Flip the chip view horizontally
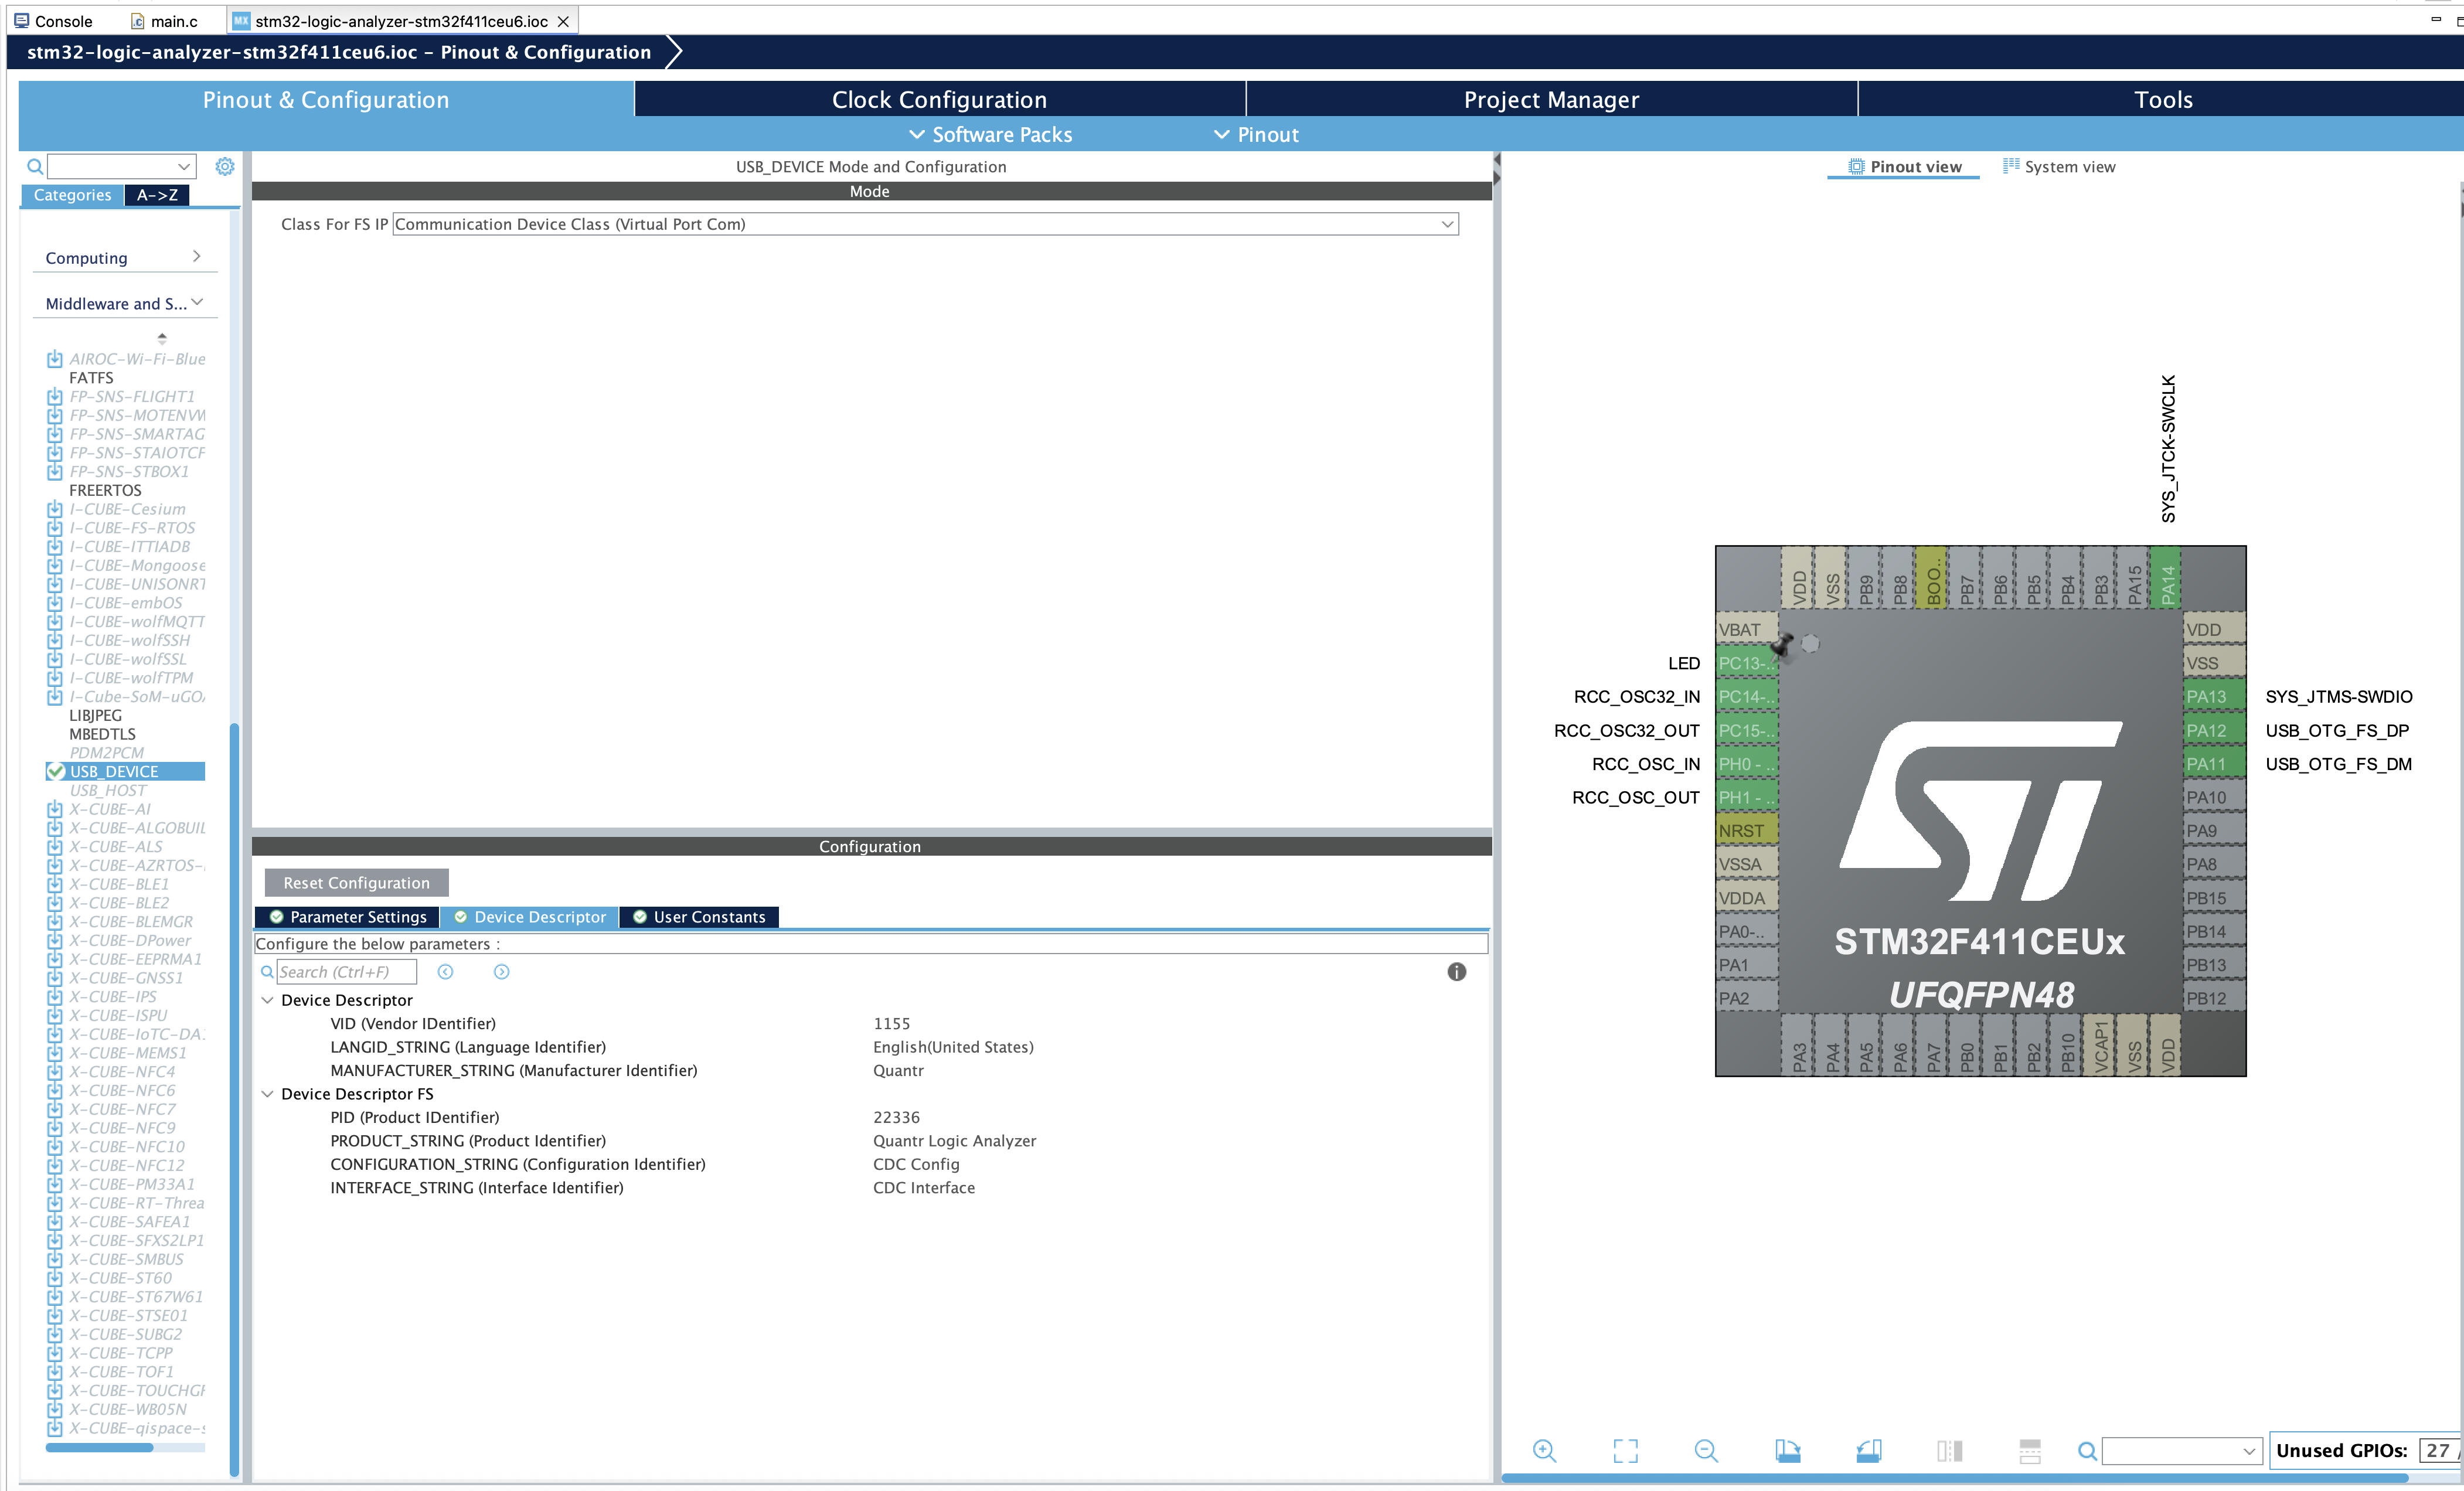 (x=1949, y=1450)
